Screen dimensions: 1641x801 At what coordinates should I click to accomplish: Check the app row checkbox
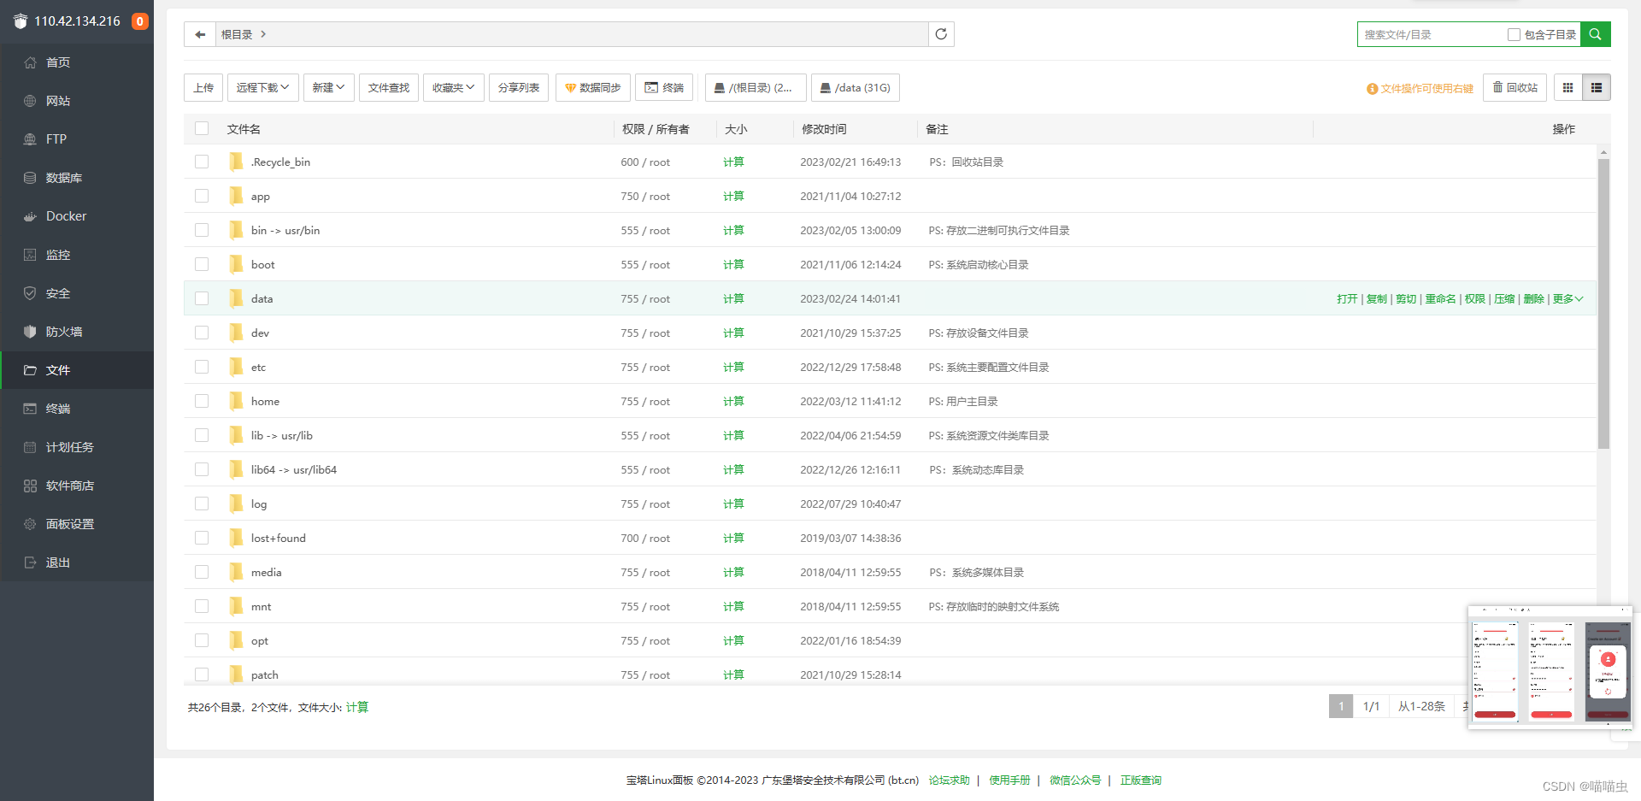click(202, 196)
